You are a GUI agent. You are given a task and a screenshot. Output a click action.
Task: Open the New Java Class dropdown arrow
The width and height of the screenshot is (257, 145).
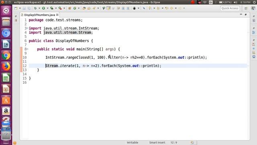tap(79, 8)
